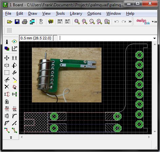Toggle the Lock component tool
160x152 pixels.
pos(7,101)
